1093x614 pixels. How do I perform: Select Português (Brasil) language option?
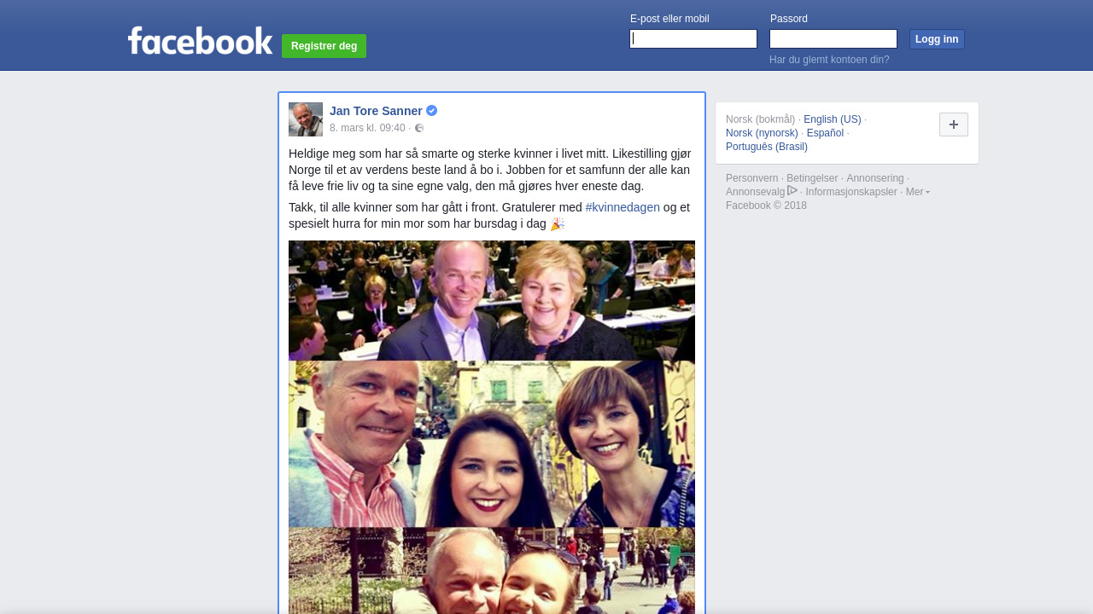(x=767, y=147)
